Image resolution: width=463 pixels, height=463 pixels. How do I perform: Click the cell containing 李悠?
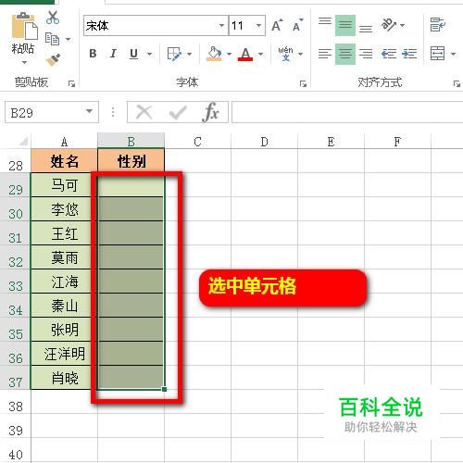click(64, 209)
